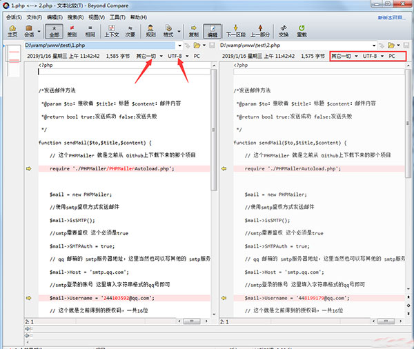Toggle the 差别 differences filter
Screen dimensions: 414x349
tap(72, 31)
